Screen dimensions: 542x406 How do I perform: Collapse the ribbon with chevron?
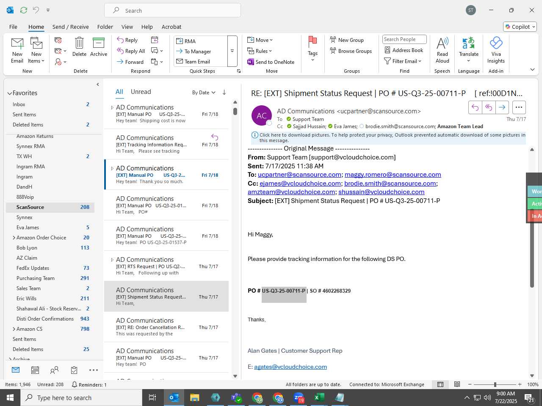click(532, 69)
